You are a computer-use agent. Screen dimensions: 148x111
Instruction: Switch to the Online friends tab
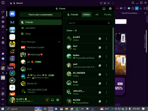pyautogui.click(x=86, y=15)
